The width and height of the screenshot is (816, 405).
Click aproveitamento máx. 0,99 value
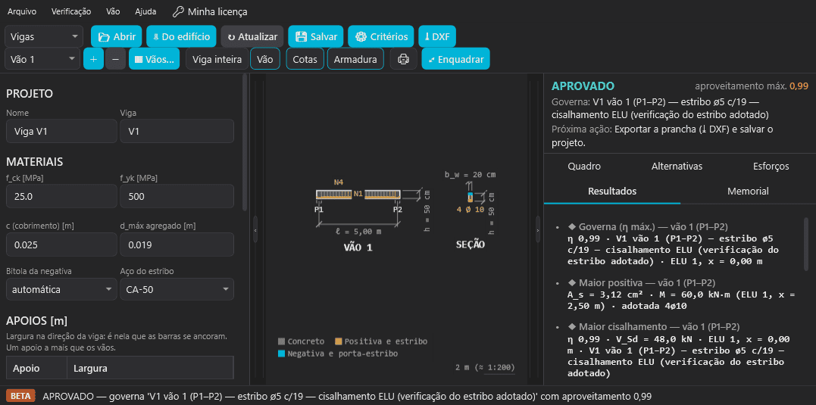[x=799, y=86]
